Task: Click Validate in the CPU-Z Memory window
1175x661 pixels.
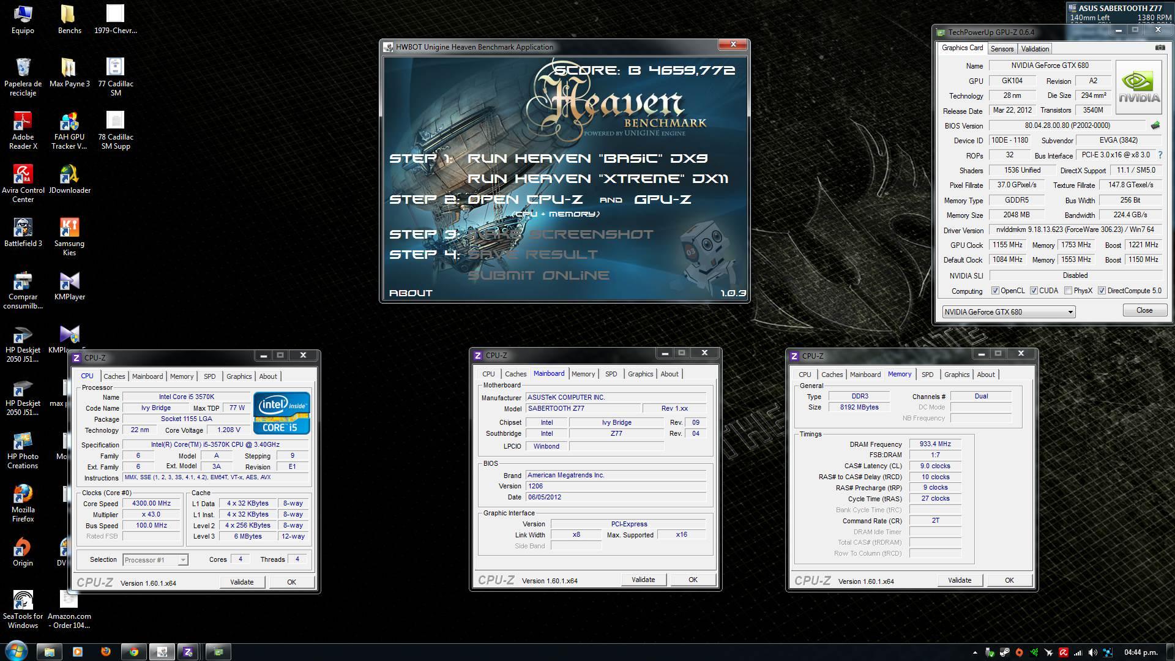Action: click(960, 580)
